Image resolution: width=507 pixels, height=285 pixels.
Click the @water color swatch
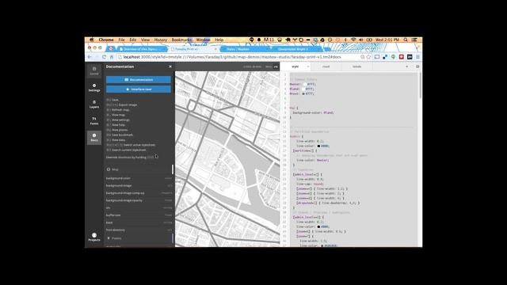tap(304, 84)
